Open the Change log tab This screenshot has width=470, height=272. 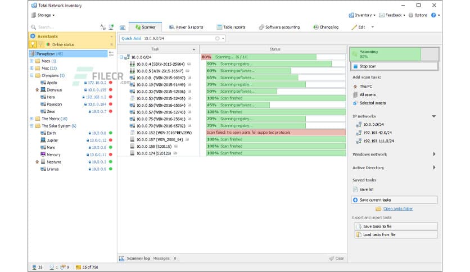[326, 27]
